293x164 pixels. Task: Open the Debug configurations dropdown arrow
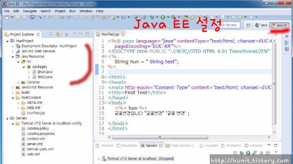point(157,17)
